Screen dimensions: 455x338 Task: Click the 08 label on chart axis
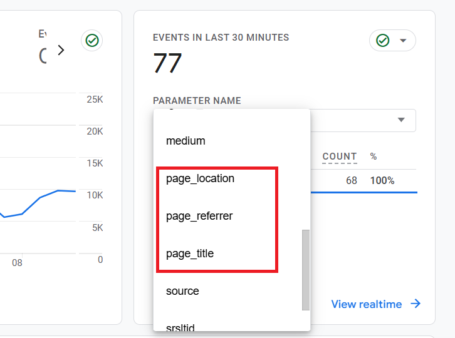click(x=17, y=263)
